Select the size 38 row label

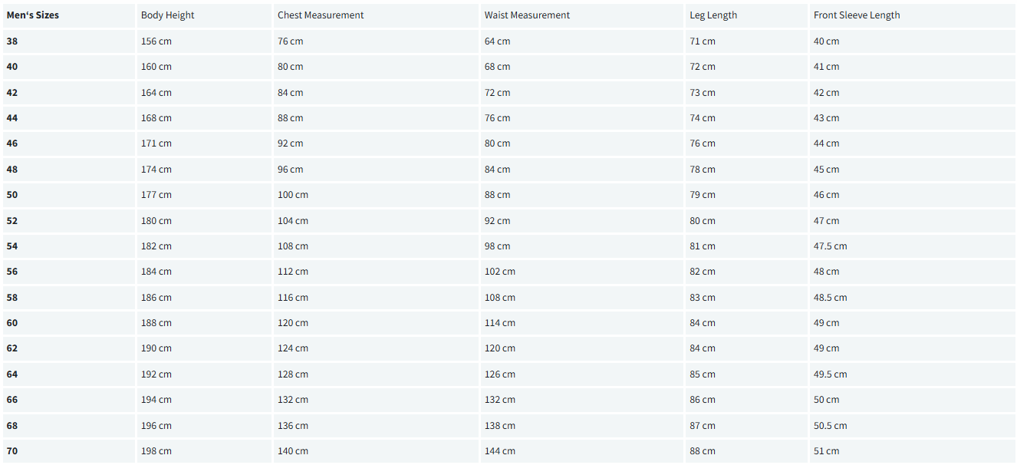[12, 41]
